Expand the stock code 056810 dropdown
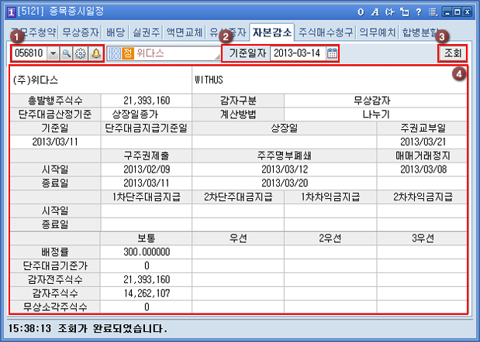 [53, 53]
